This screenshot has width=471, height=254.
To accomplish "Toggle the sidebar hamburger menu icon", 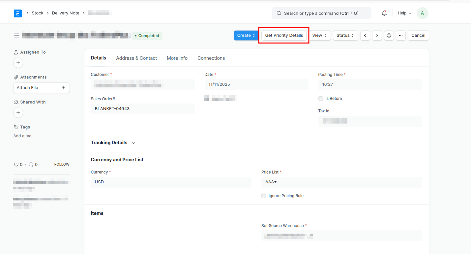I will 17,35.
